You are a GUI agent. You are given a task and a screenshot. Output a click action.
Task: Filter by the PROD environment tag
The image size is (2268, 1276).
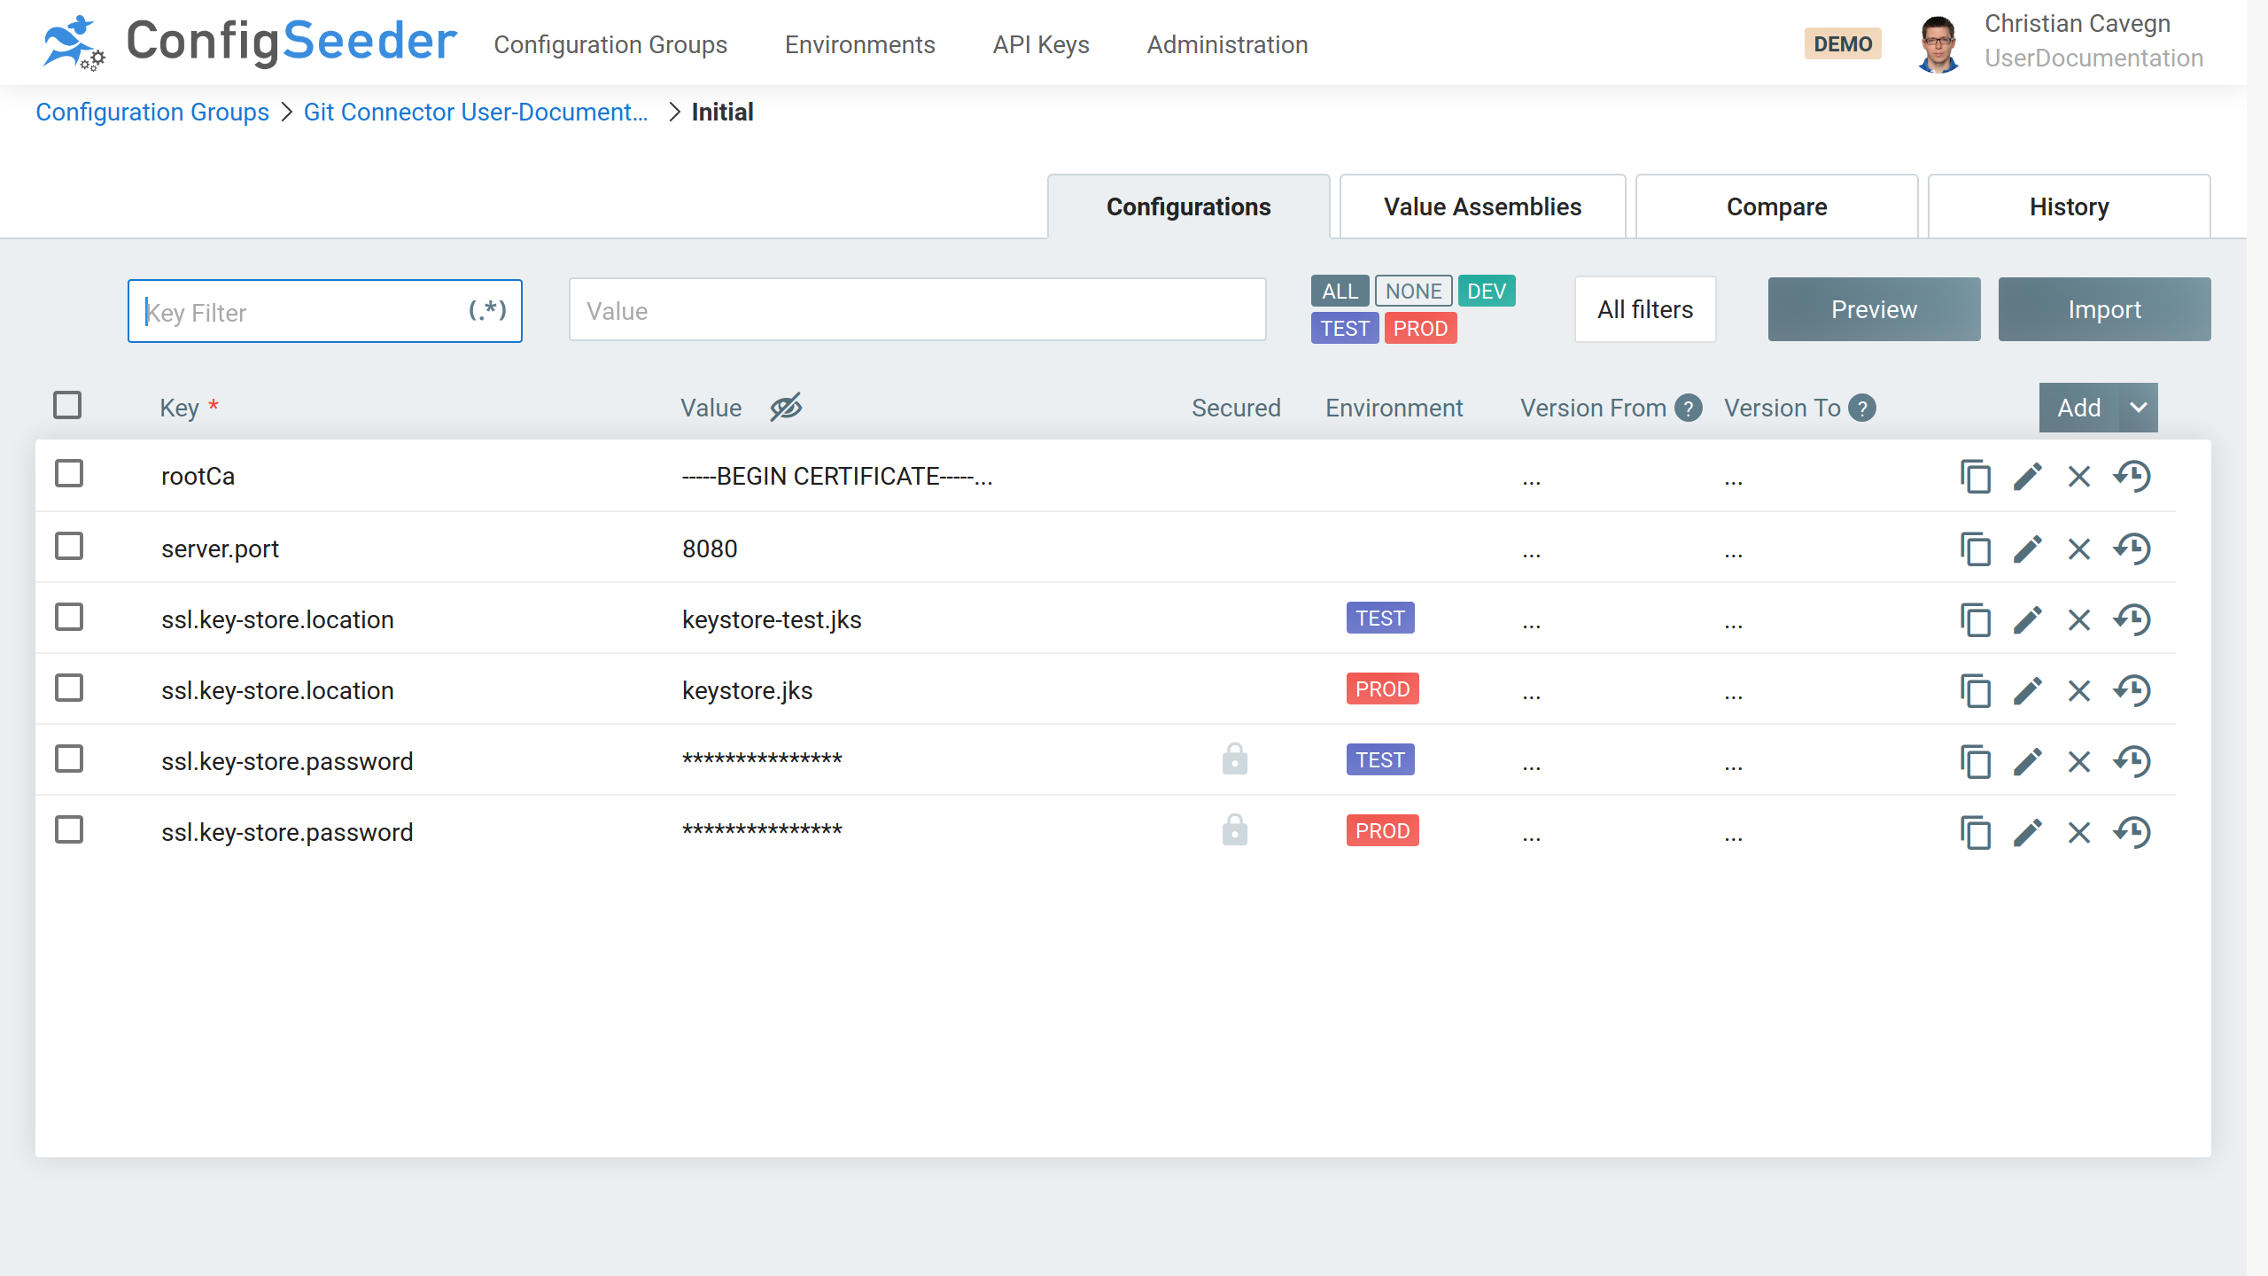[1419, 329]
